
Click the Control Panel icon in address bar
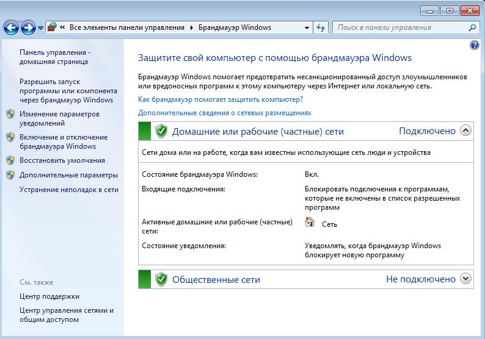click(52, 27)
